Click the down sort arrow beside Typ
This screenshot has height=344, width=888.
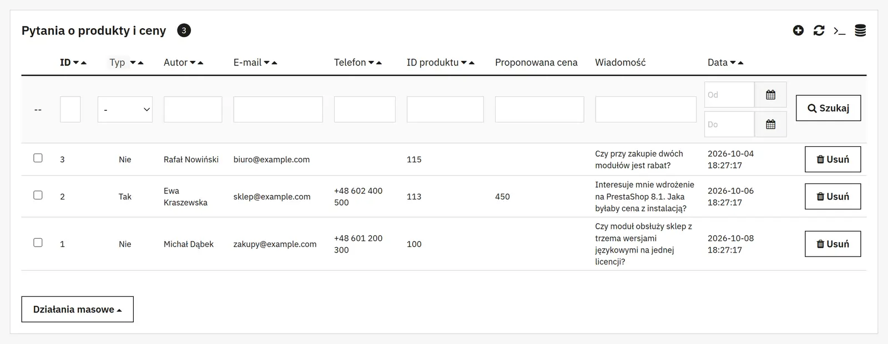[x=133, y=63]
